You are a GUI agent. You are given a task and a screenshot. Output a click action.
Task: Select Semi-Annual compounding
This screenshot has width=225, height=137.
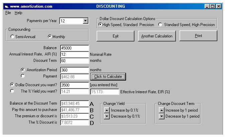(x=13, y=37)
